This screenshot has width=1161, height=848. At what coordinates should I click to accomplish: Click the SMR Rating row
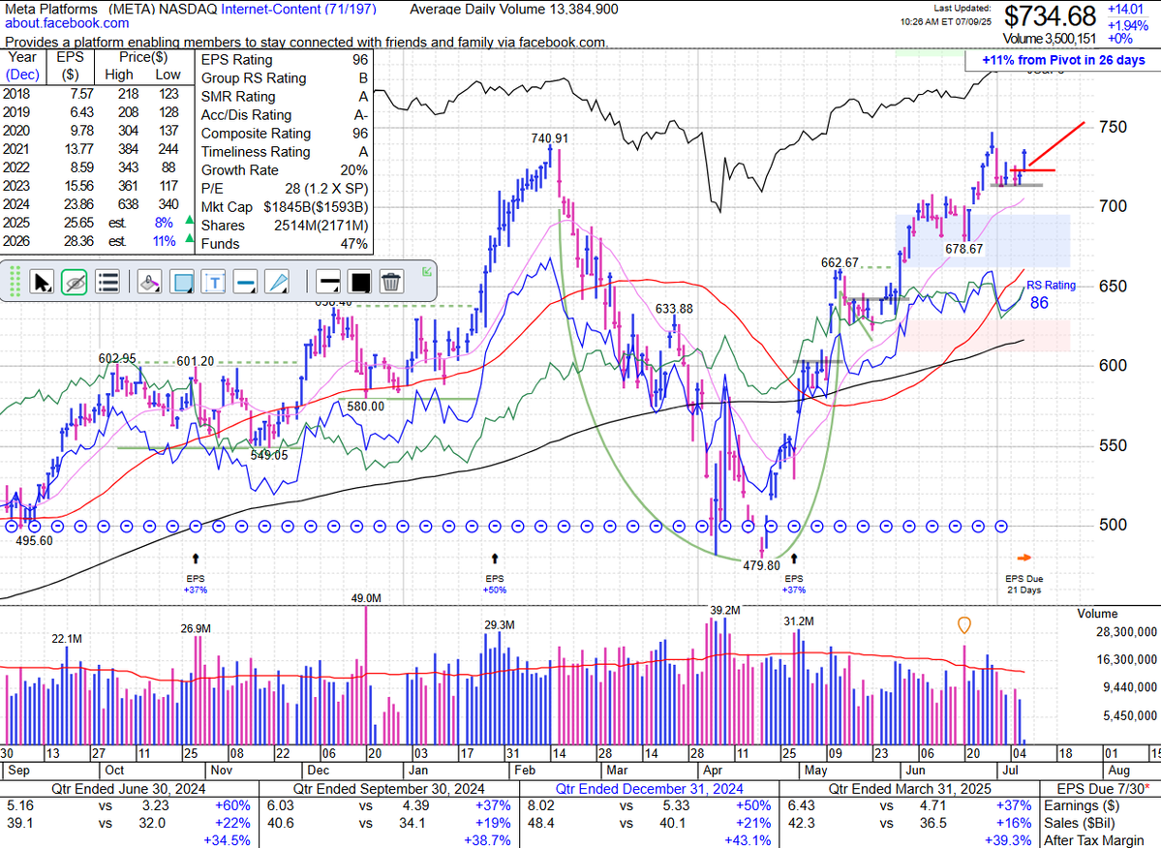(x=285, y=96)
